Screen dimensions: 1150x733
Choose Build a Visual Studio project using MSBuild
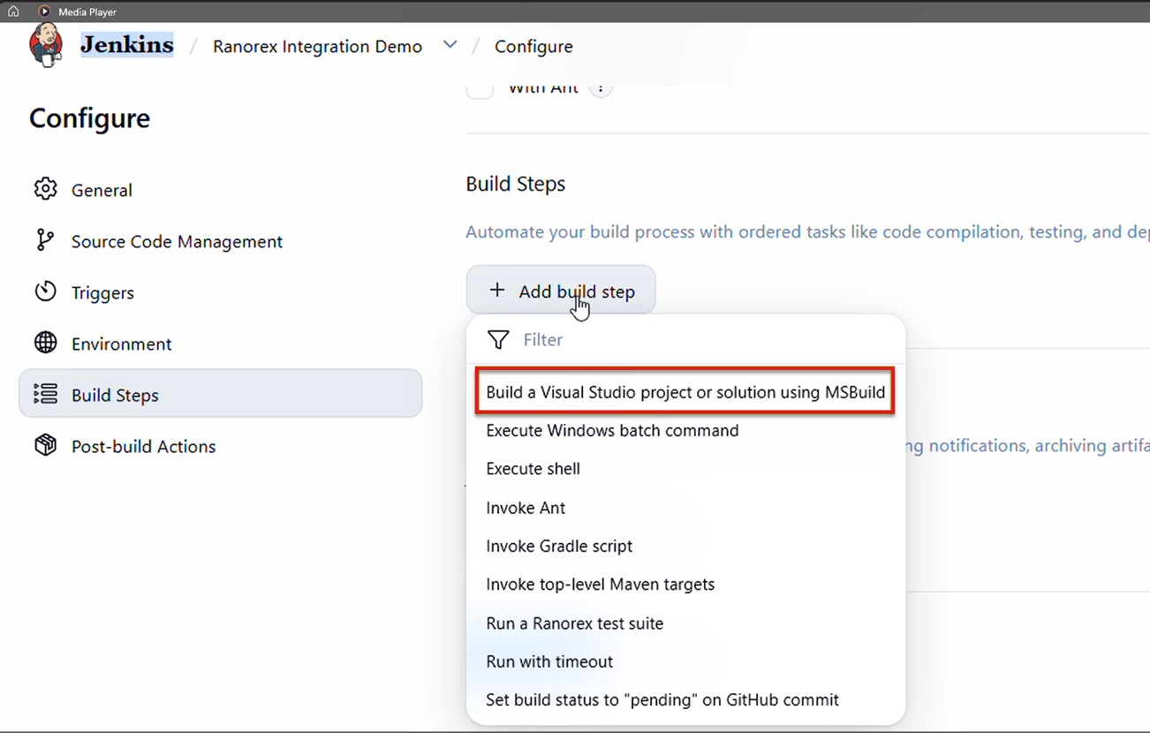[x=685, y=392]
